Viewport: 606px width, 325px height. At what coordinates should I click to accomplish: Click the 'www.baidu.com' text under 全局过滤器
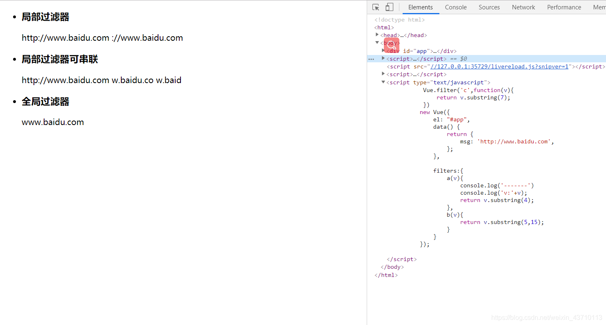pyautogui.click(x=53, y=122)
